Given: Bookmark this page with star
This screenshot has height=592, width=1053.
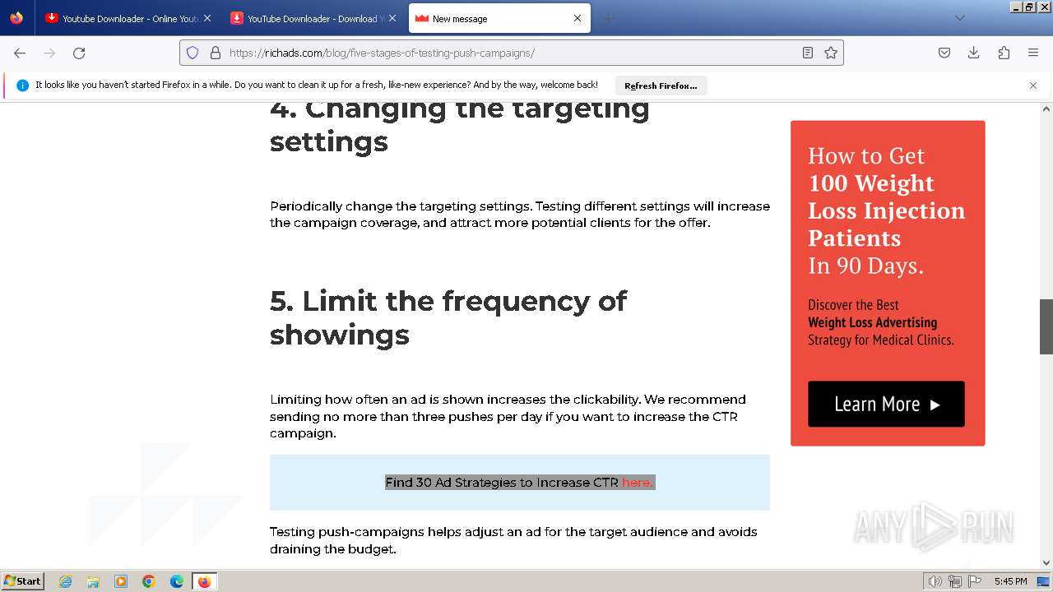Looking at the screenshot, I should pos(831,53).
